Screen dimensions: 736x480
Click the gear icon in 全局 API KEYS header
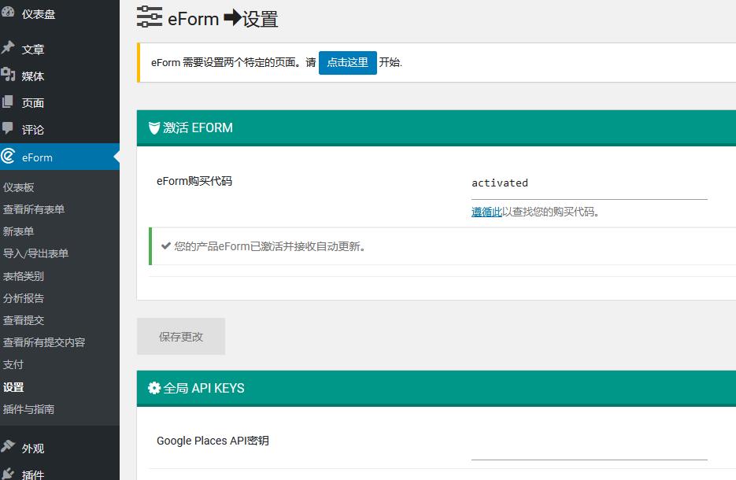pos(154,388)
